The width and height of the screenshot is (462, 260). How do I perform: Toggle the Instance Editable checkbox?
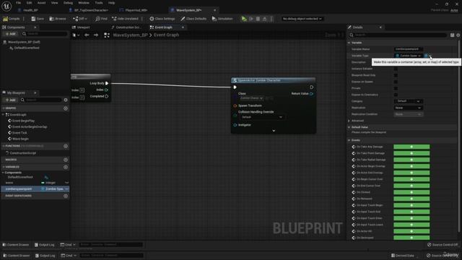(x=396, y=69)
